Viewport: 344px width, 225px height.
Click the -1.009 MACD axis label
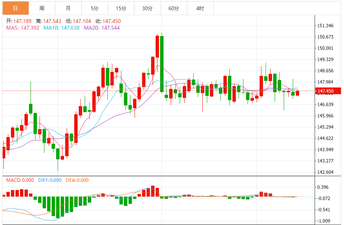324,221
